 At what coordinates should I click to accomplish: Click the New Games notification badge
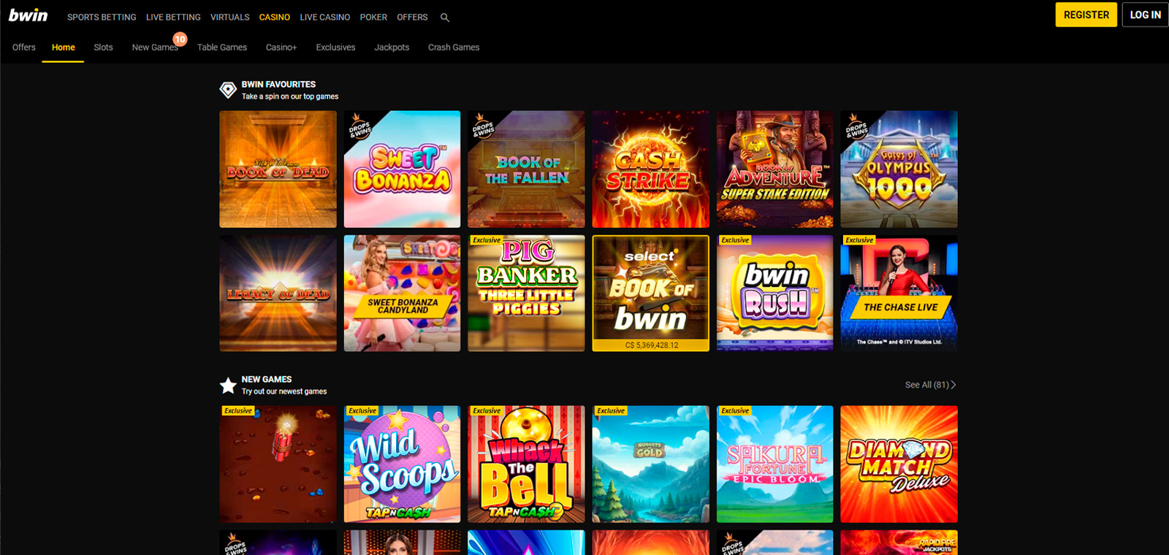click(180, 39)
